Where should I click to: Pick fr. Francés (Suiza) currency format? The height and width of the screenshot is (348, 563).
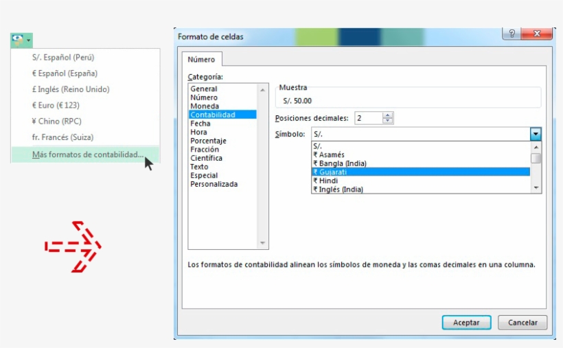(x=63, y=137)
